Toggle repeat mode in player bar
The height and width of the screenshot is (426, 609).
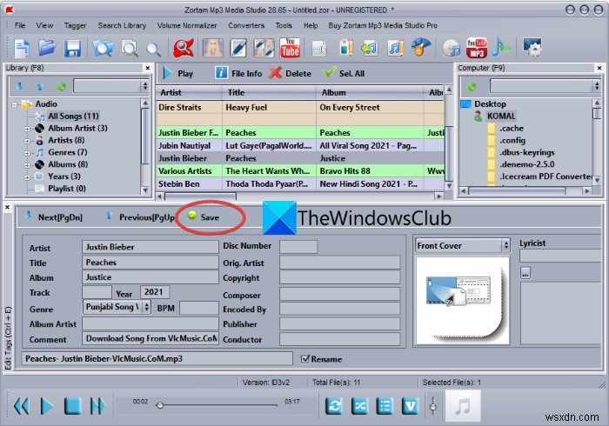pyautogui.click(x=334, y=406)
